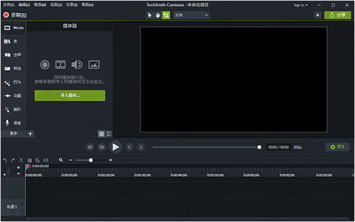355x222 pixels.
Task: Activate the pan hand tool
Action: (x=158, y=15)
